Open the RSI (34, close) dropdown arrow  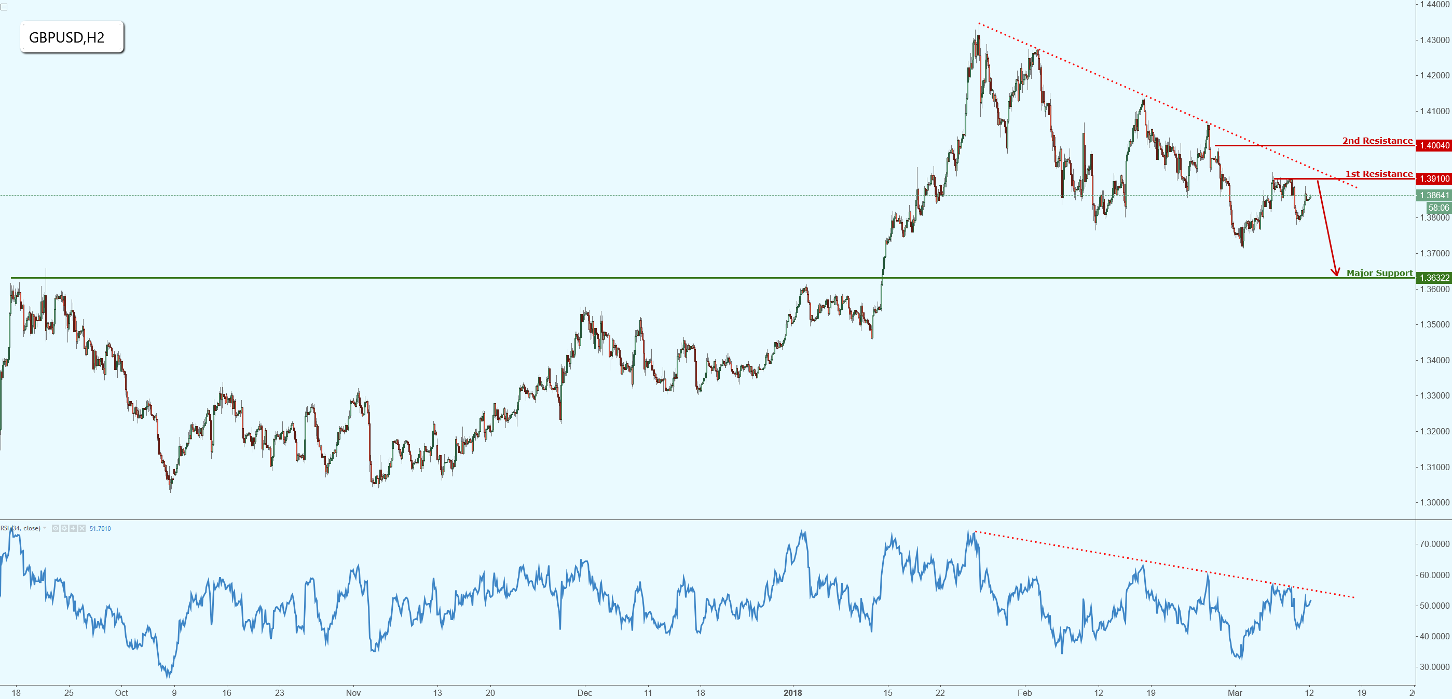(45, 528)
